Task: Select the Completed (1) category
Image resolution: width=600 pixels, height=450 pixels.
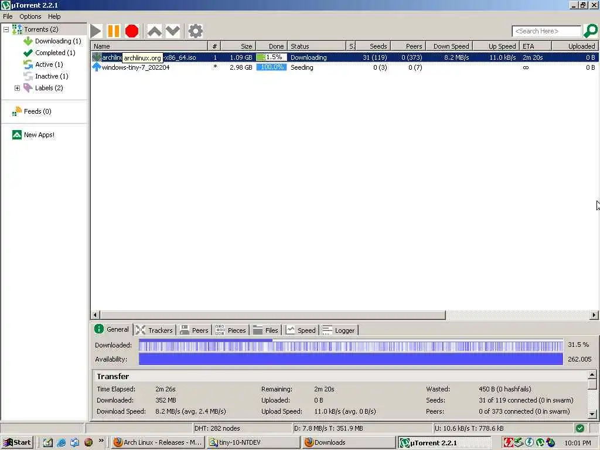Action: (55, 53)
